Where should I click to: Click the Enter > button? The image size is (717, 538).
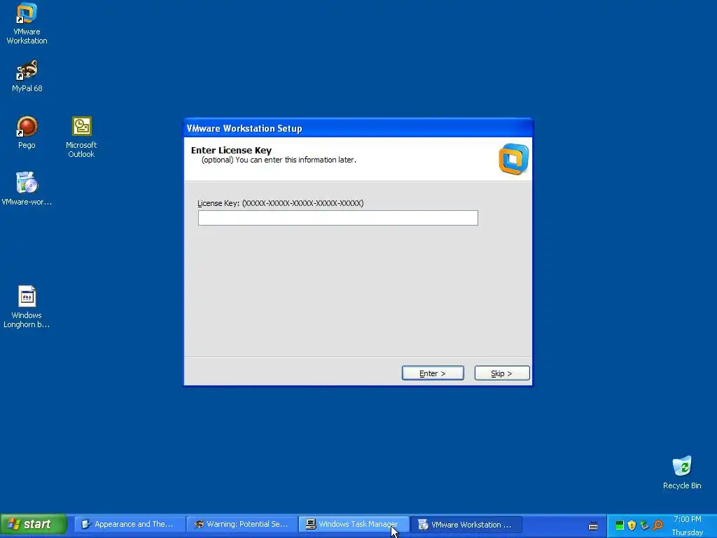coord(433,373)
